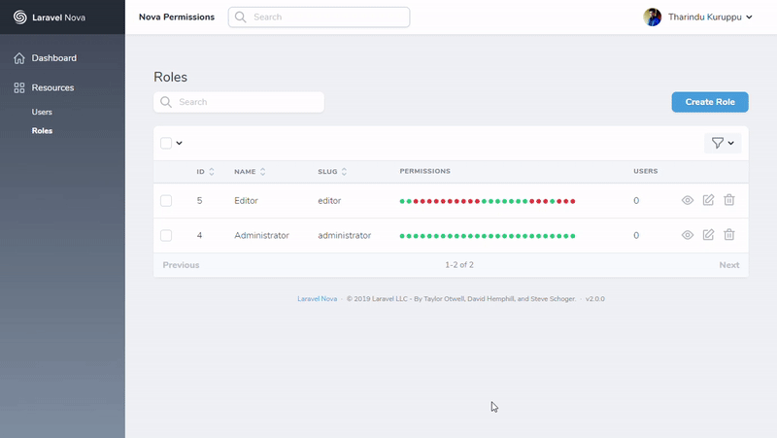Click the edit icon for Administrator role
The height and width of the screenshot is (438, 777).
(708, 235)
